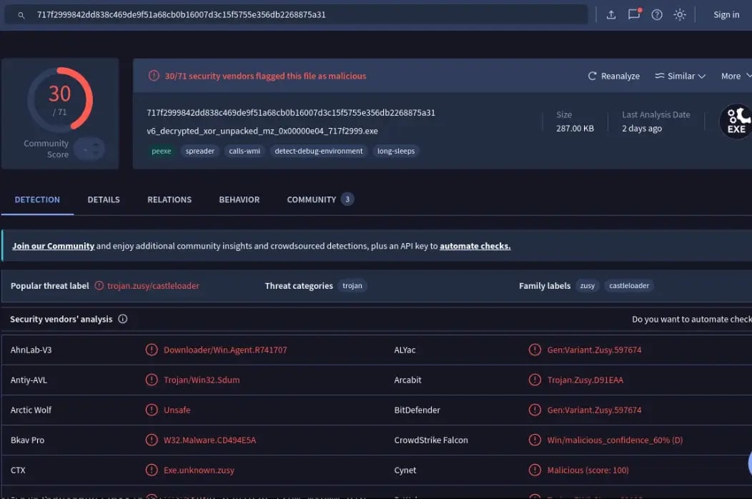Open the automate checks link

pos(475,246)
